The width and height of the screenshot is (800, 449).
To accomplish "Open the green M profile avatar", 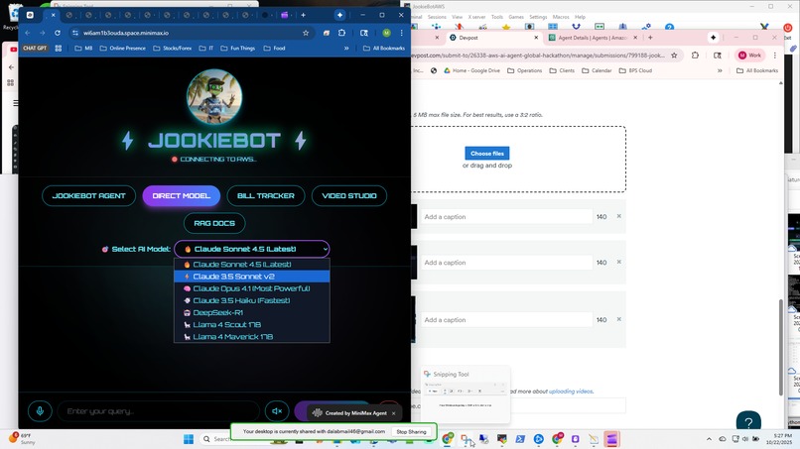I will click(x=386, y=33).
